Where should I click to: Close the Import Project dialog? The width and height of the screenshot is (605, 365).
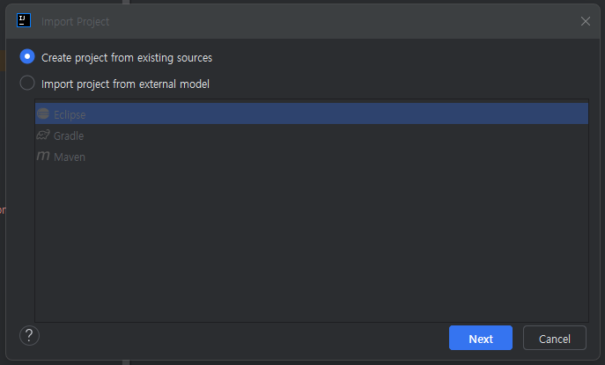(586, 22)
